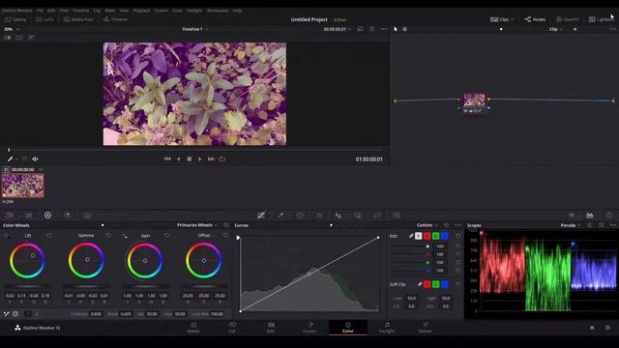Enable the green curve Edit channel
Screen dimensions: 619x348
[x=436, y=236]
